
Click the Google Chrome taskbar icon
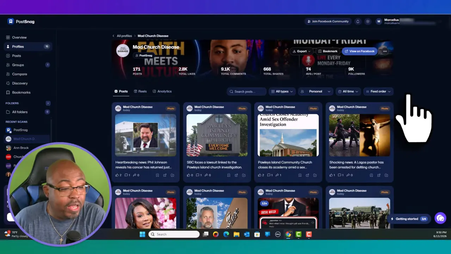pyautogui.click(x=288, y=234)
